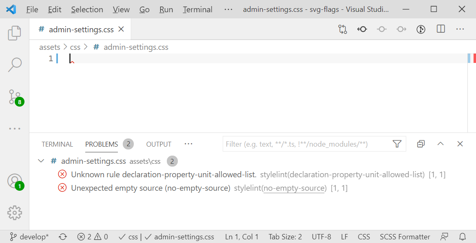Open the Explorer icon in activity bar

tap(15, 33)
